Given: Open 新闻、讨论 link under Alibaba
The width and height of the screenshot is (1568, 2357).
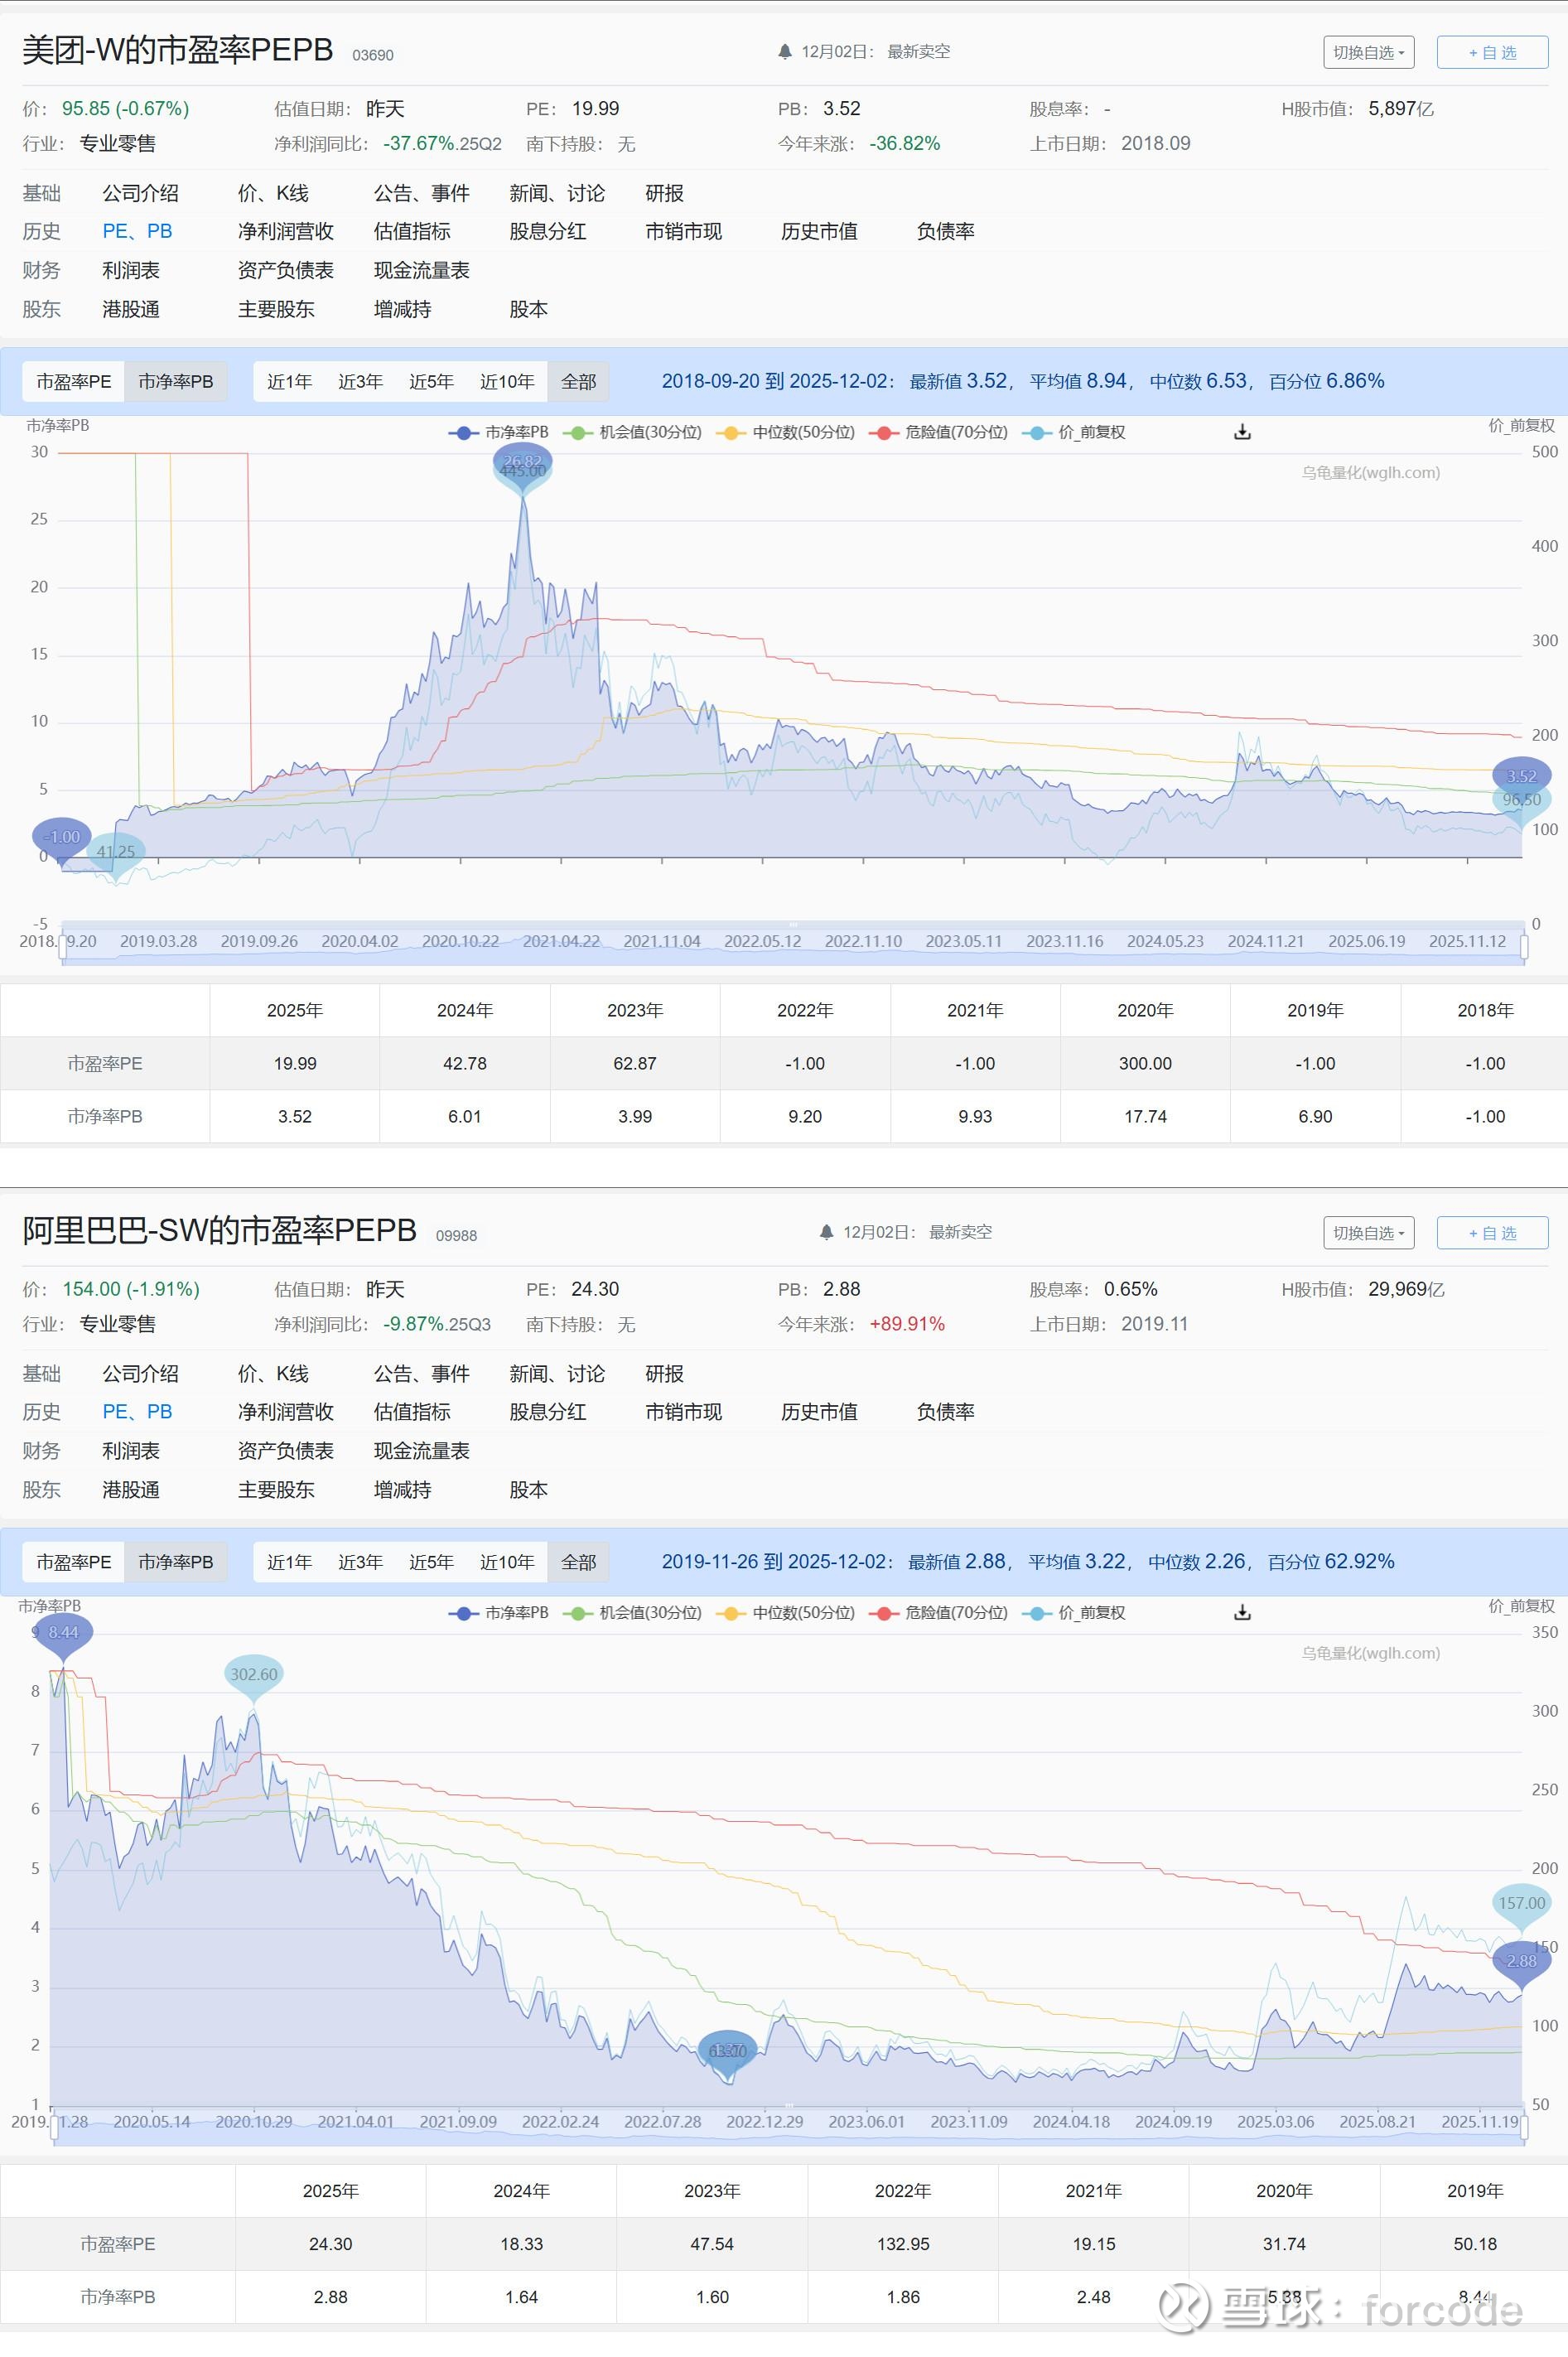Looking at the screenshot, I should 557,1373.
